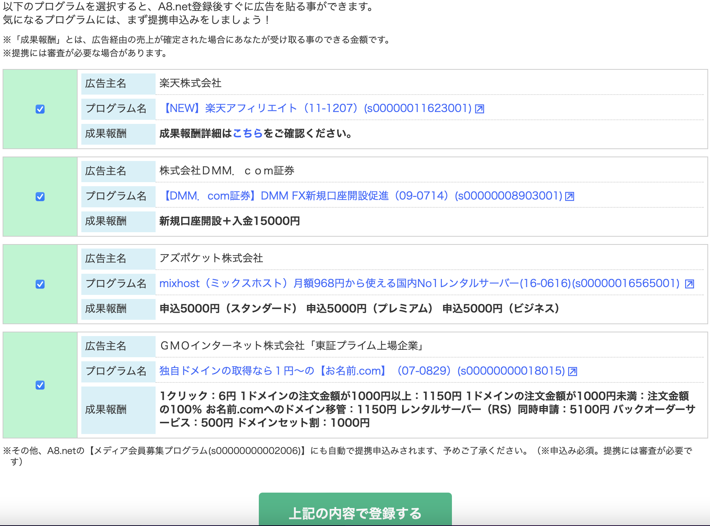Open the お名前.com domain program link

[x=362, y=371]
